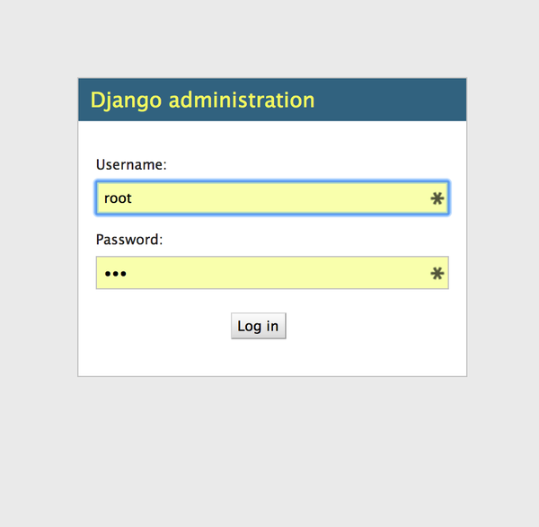Image resolution: width=539 pixels, height=527 pixels.
Task: Click white space left of Log in button
Action: (x=162, y=326)
